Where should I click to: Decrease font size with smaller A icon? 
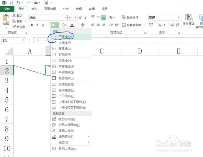click(86, 17)
